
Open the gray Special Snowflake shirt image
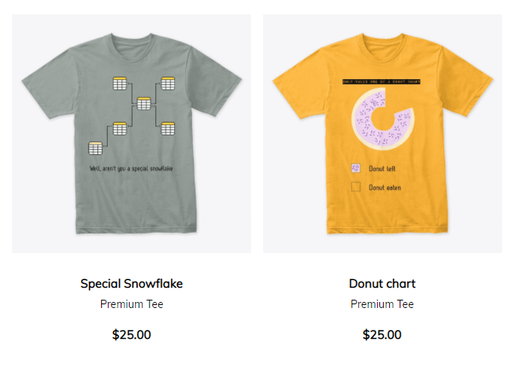(131, 133)
